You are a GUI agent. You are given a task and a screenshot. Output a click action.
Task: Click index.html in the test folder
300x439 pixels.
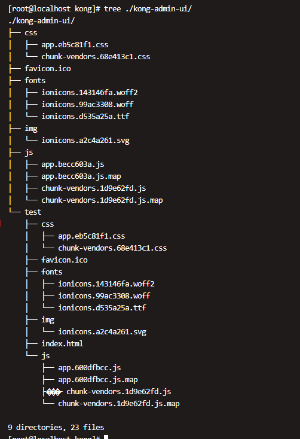click(x=62, y=343)
